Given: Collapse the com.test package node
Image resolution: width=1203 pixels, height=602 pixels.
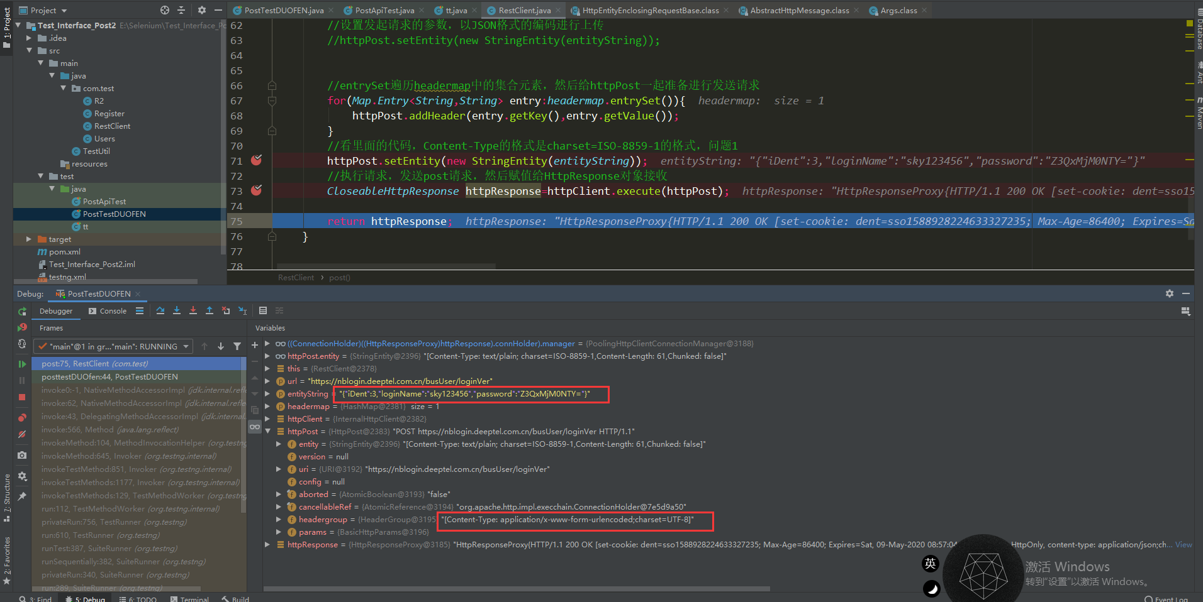Looking at the screenshot, I should coord(64,89).
